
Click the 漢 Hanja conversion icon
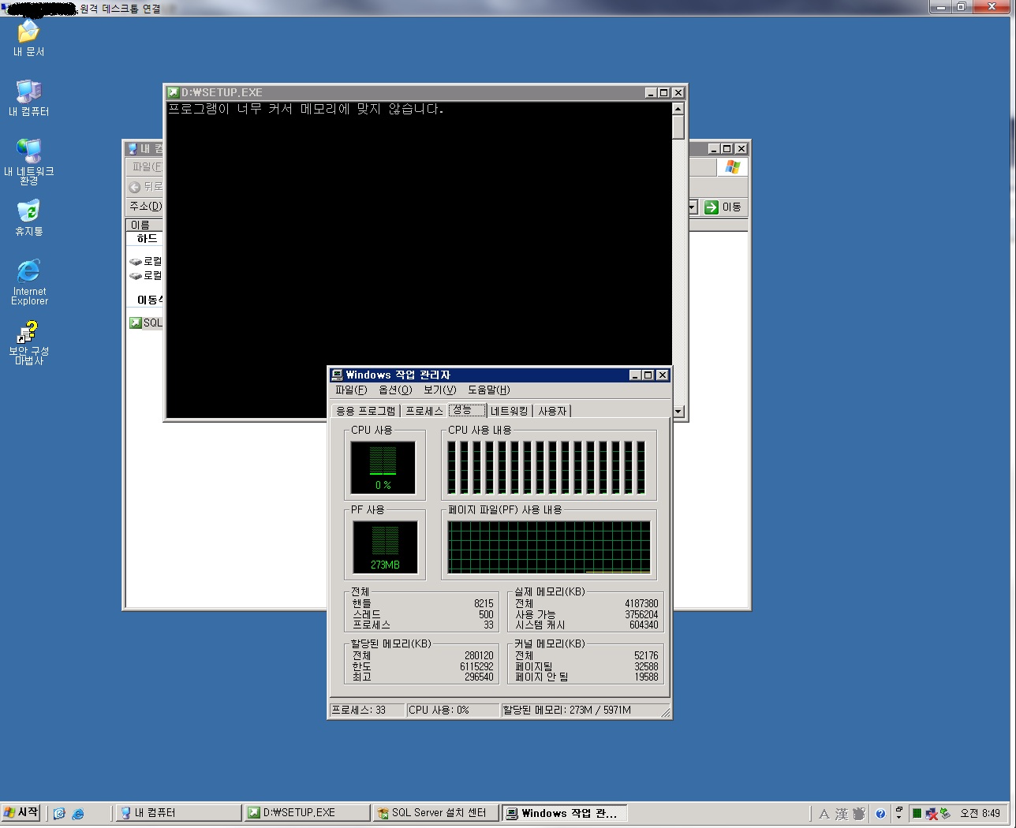pyautogui.click(x=841, y=814)
